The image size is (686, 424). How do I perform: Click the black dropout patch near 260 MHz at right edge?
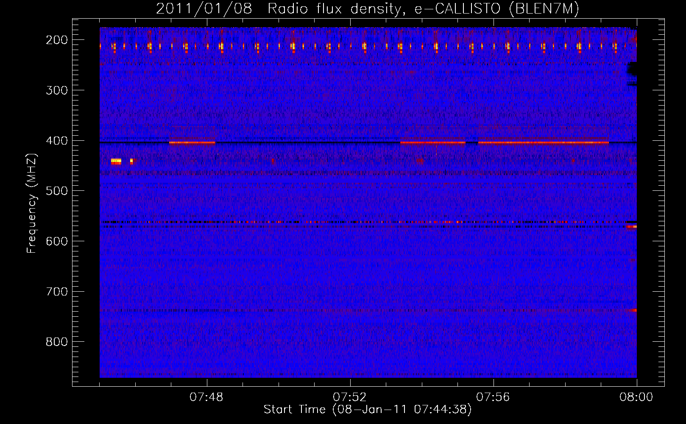(632, 69)
